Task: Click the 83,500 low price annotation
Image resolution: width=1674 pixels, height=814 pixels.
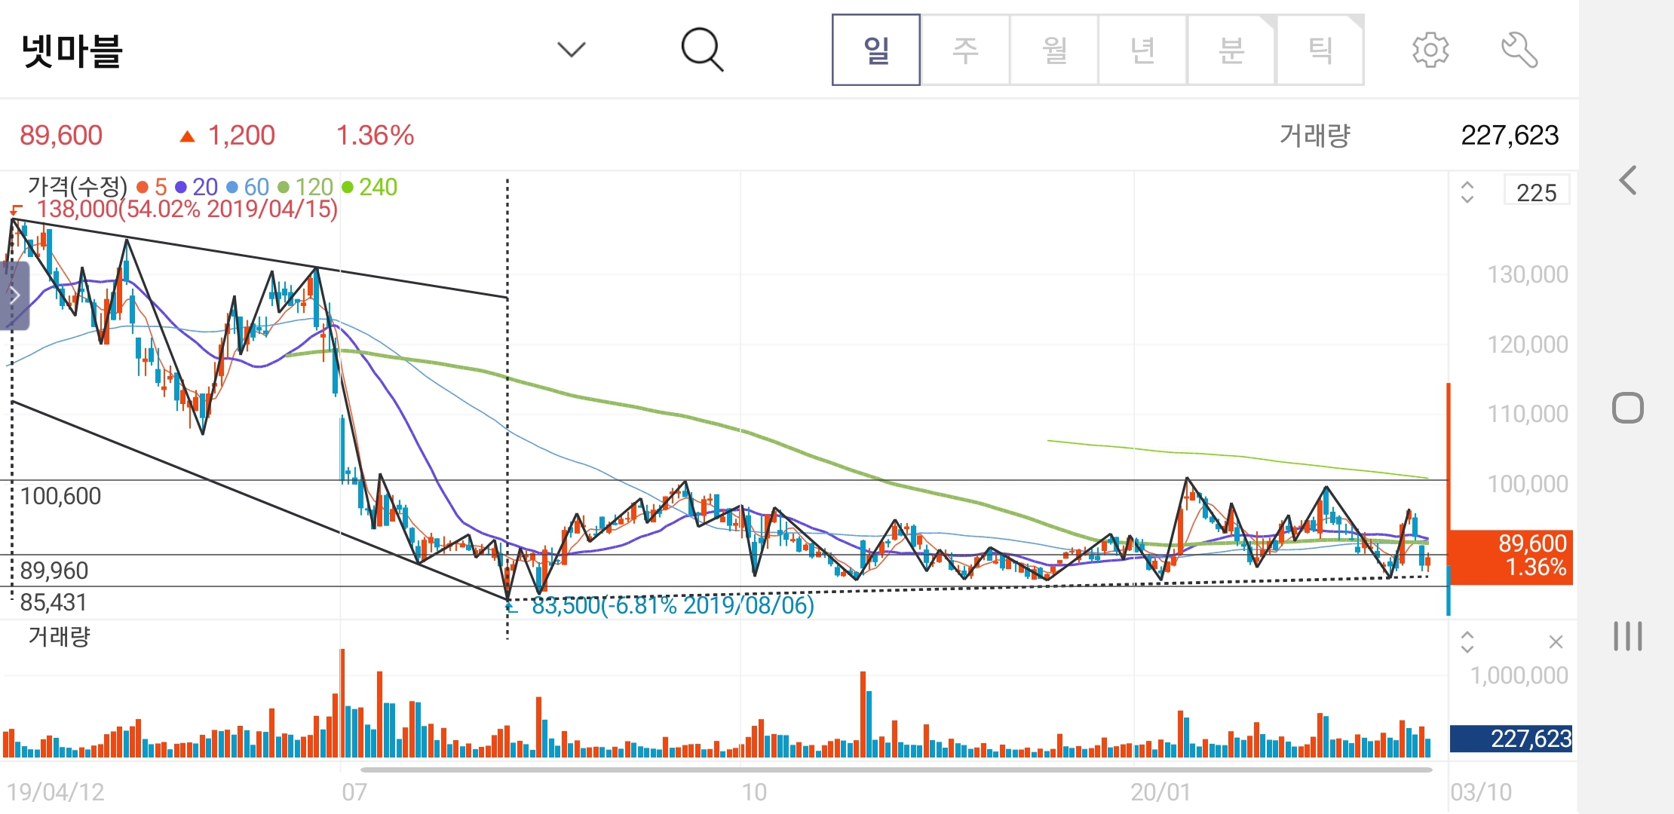Action: point(673,605)
